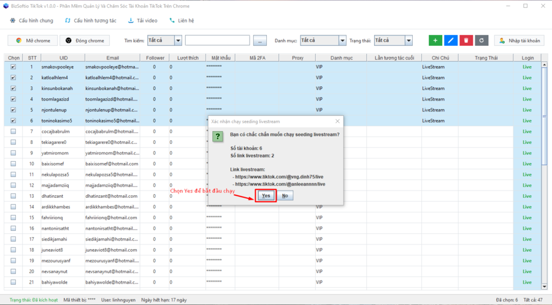Expand the Tìm kiếm dropdown
The height and width of the screenshot is (305, 552).
pyautogui.click(x=178, y=40)
